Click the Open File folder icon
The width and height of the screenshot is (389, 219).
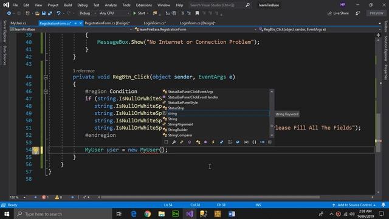(x=37, y=13)
